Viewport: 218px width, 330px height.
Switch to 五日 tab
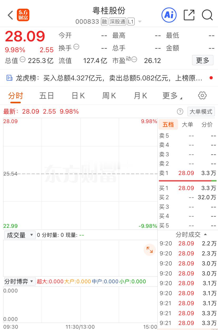pos(47,96)
